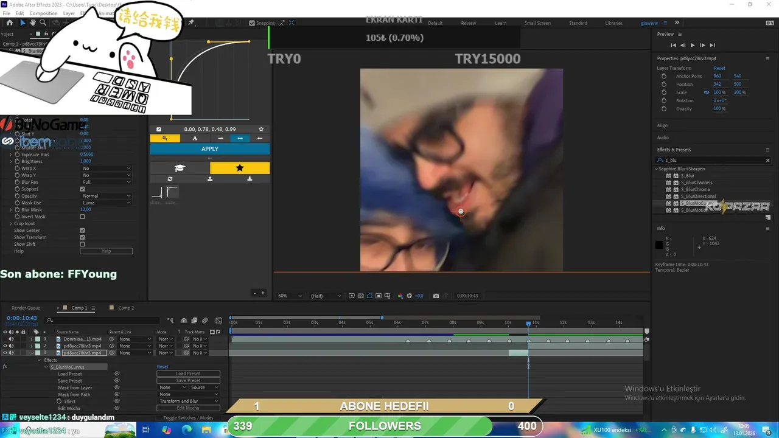Uncheck the Subpixel checkbox

[x=82, y=189]
